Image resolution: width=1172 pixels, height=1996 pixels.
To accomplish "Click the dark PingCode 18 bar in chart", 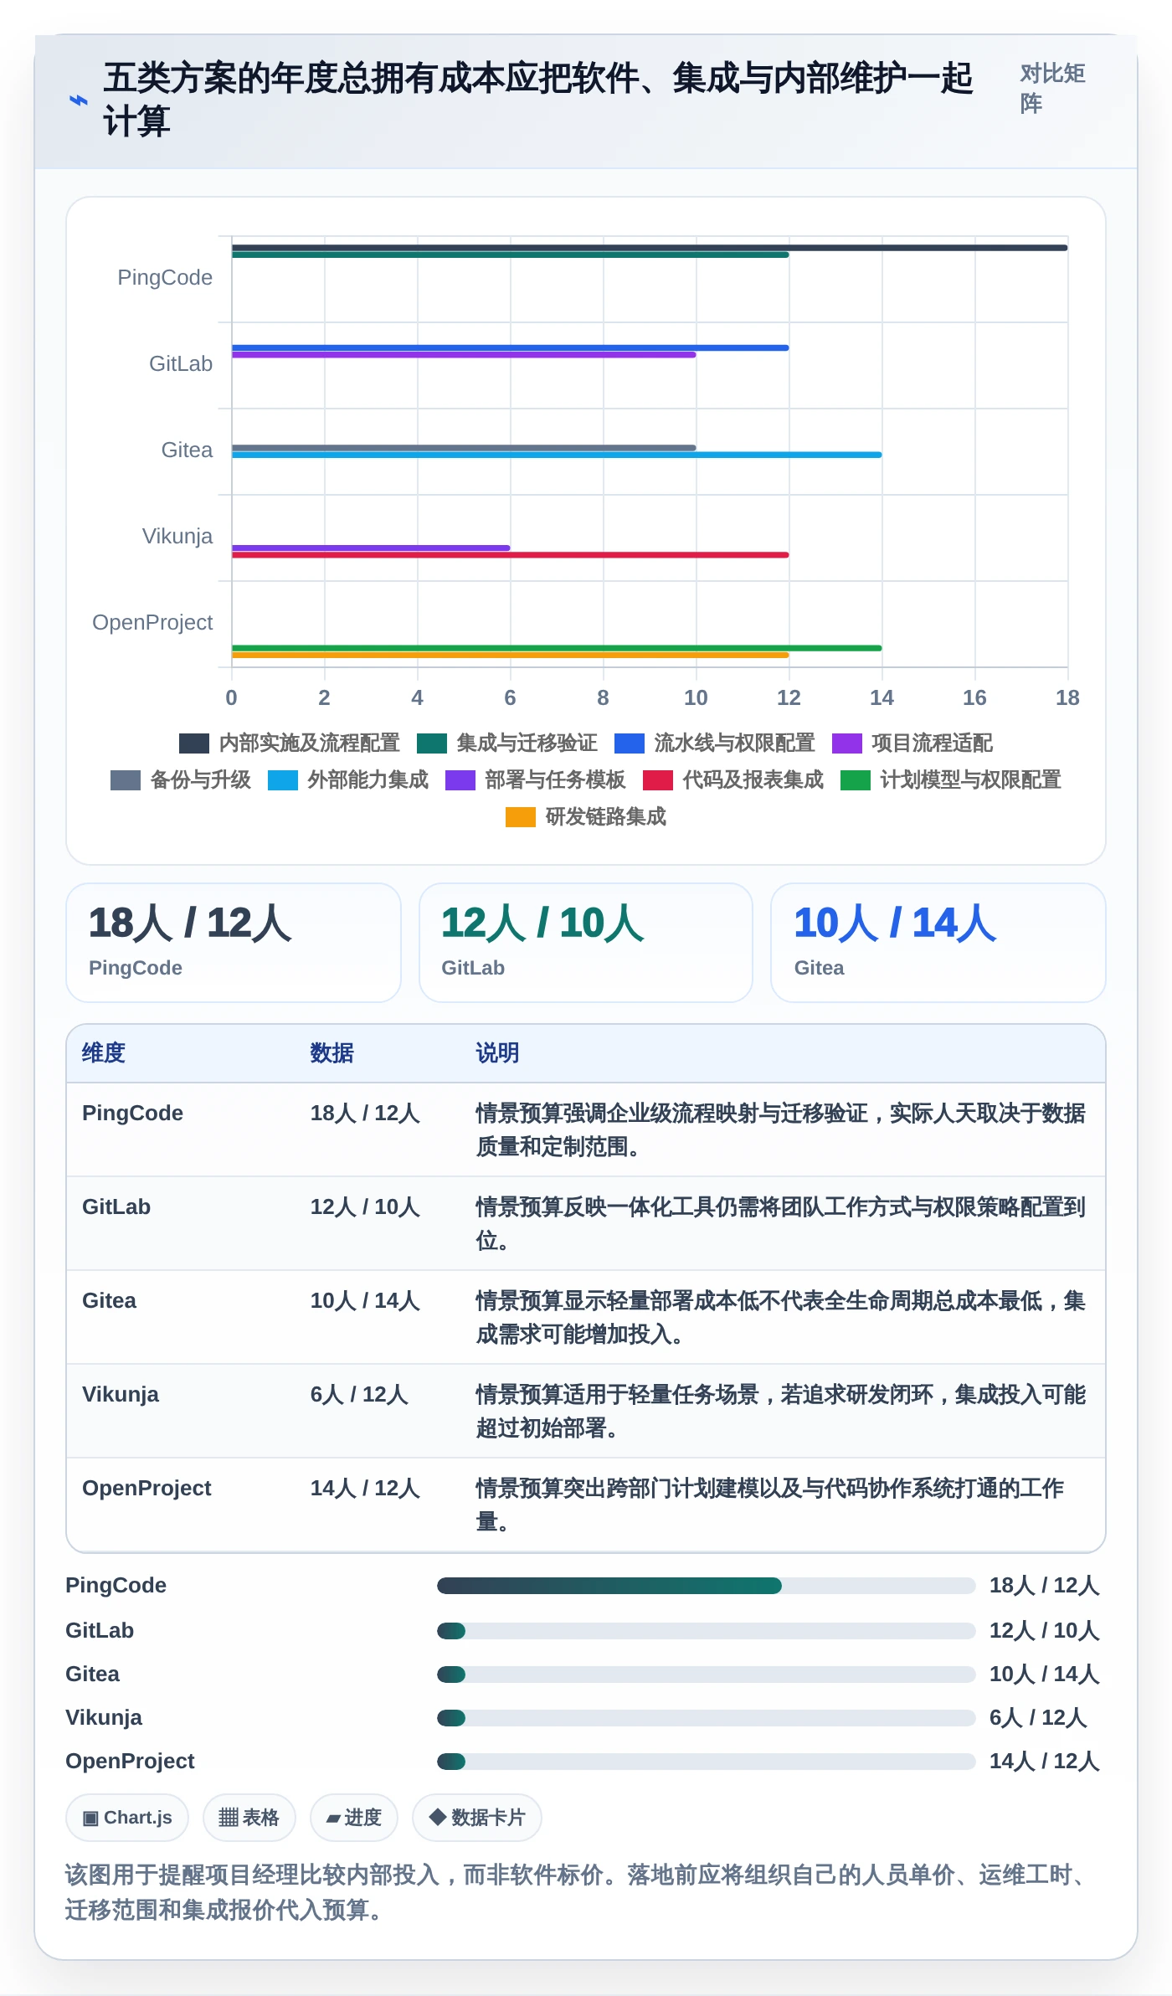I will 650,248.
